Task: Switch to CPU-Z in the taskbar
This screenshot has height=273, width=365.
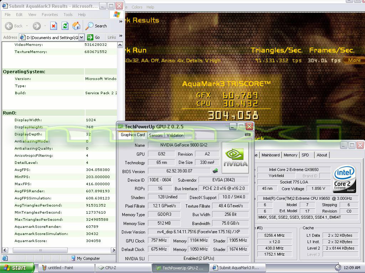Action: tap(123, 268)
